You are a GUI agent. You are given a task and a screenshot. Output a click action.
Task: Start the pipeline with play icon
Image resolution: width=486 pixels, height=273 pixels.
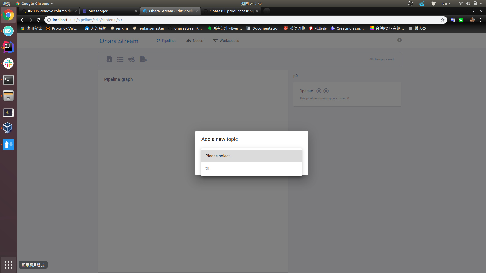[x=319, y=91]
